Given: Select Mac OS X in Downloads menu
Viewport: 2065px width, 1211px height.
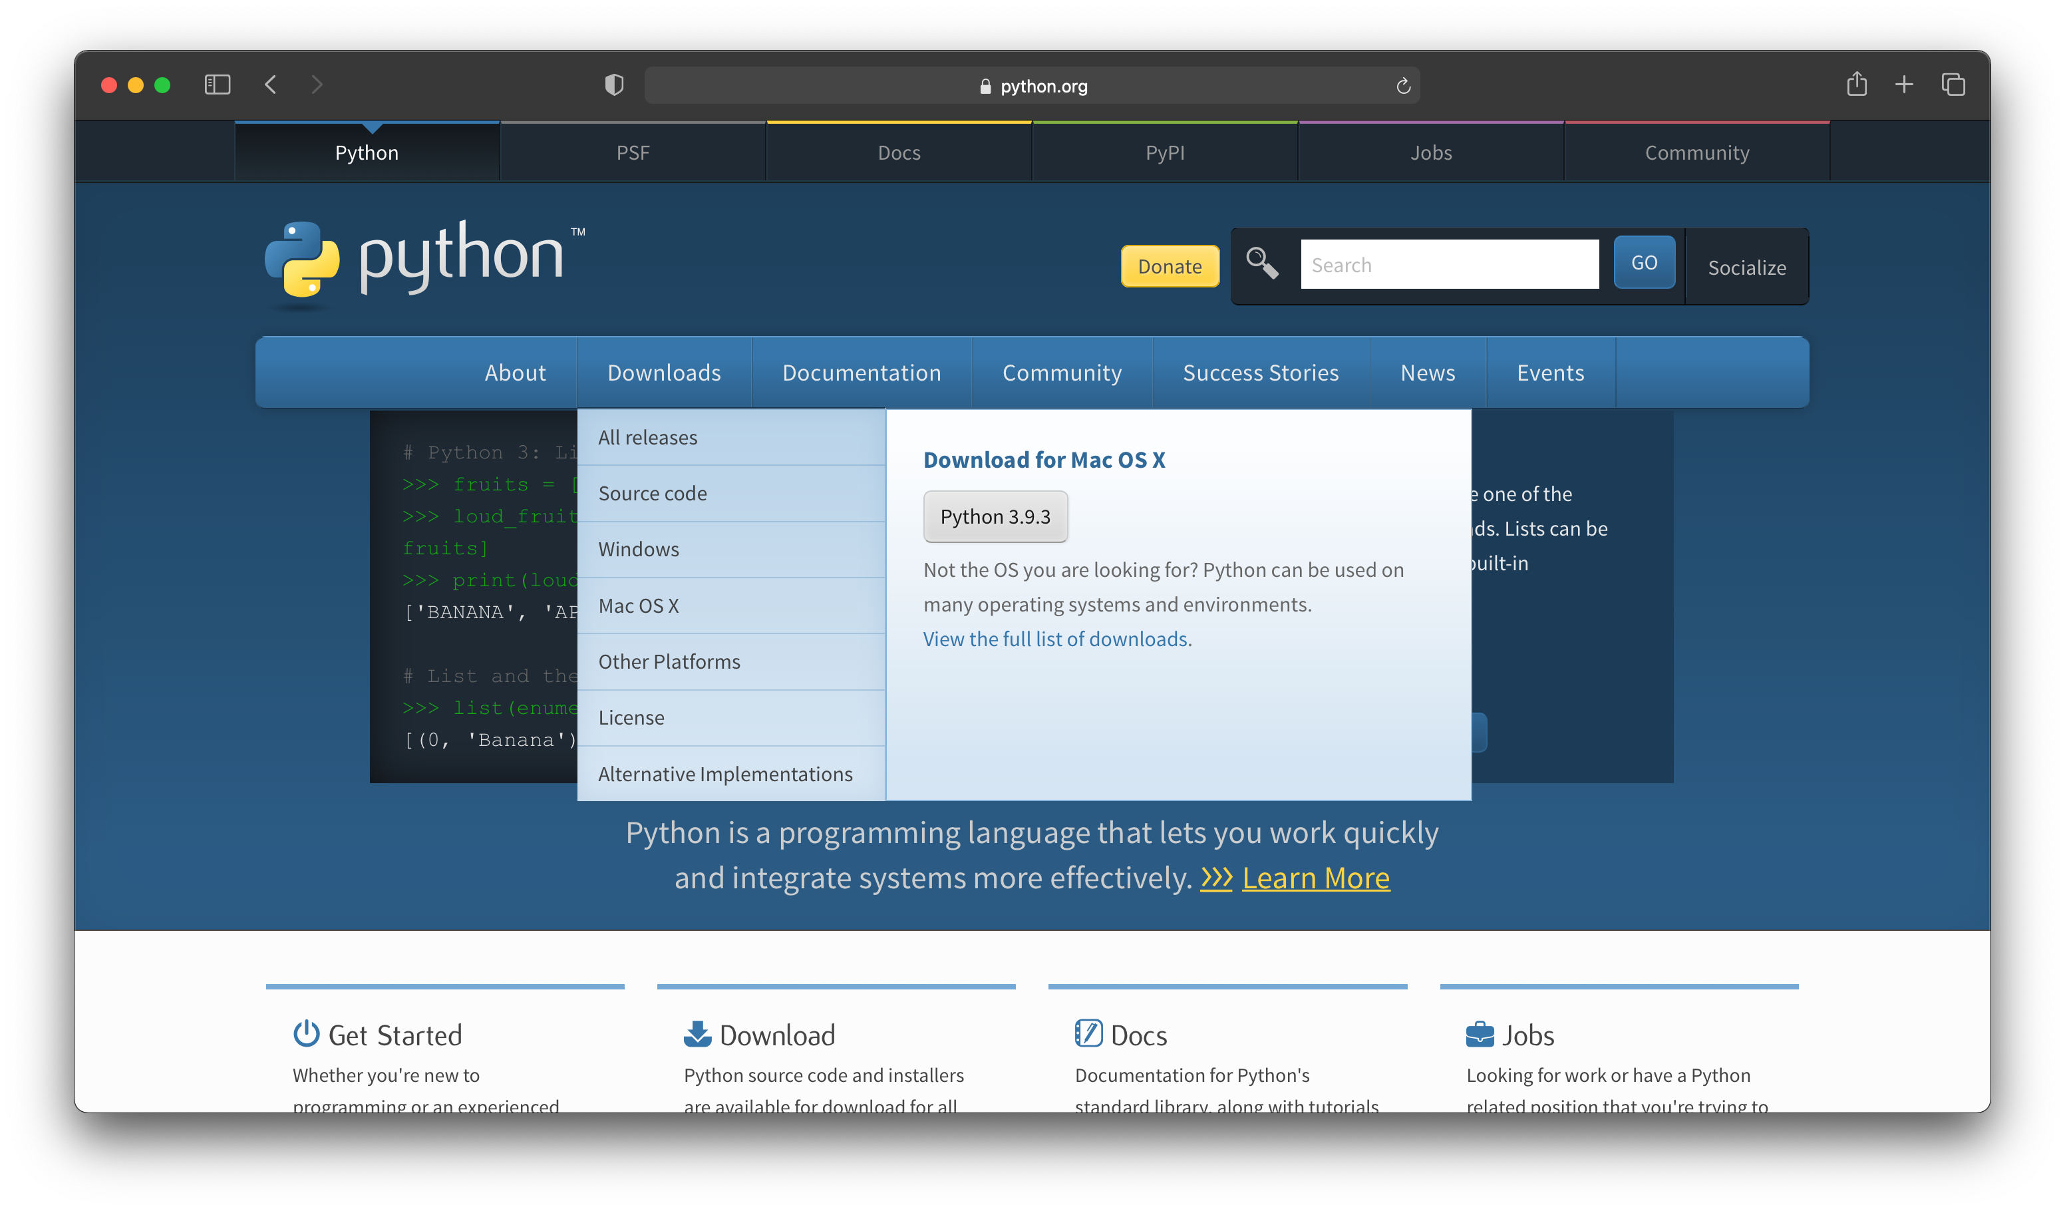Looking at the screenshot, I should click(x=731, y=605).
